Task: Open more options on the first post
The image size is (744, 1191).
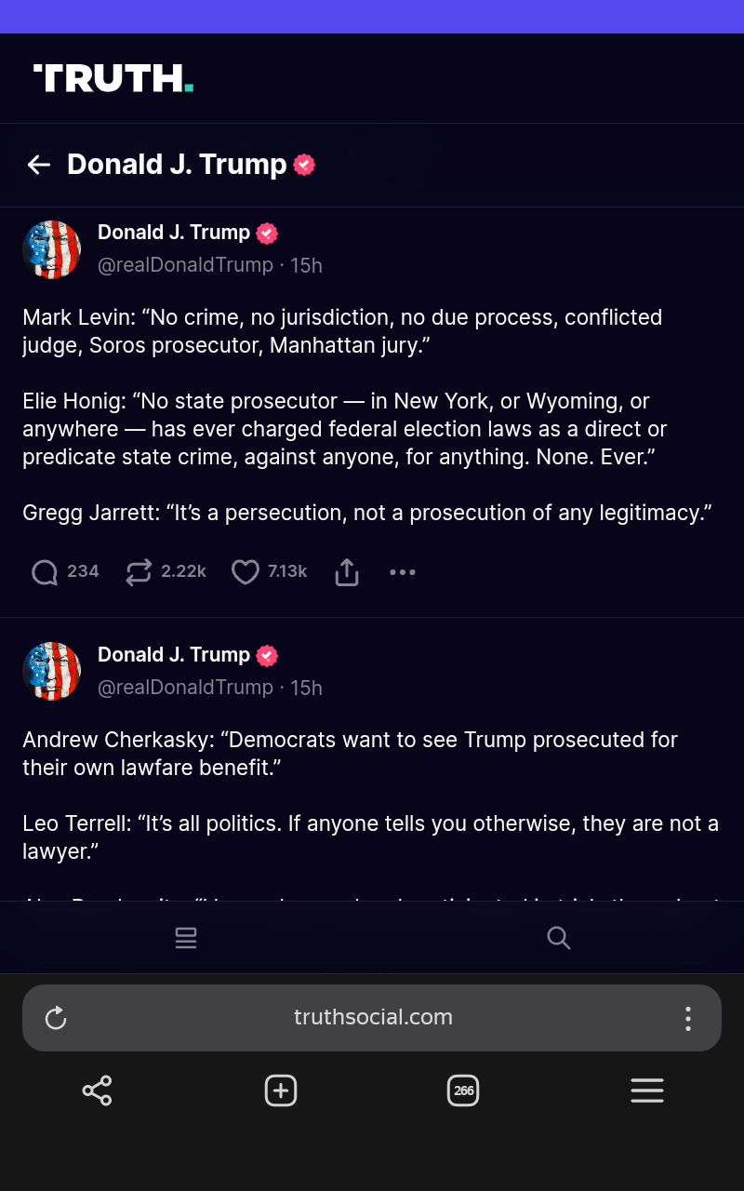Action: coord(402,571)
